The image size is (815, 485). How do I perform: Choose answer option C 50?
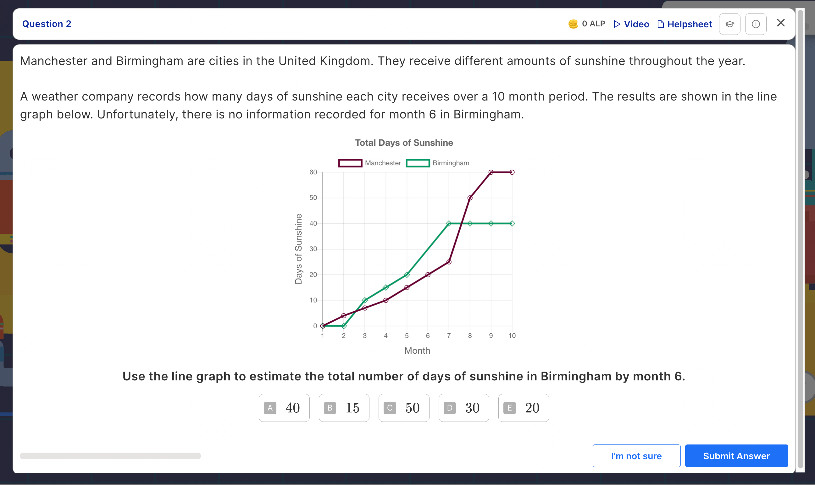pyautogui.click(x=404, y=407)
